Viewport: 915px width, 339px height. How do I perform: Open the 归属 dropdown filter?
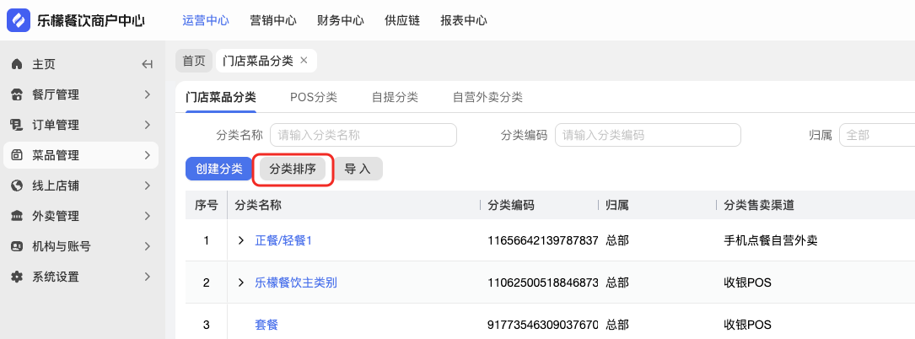877,135
